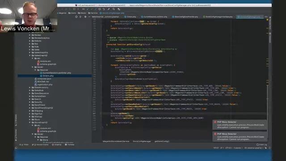Click UTF-8 encoding in status bar
Image resolution: width=286 pixels, height=161 pixels.
pyautogui.click(x=228, y=148)
